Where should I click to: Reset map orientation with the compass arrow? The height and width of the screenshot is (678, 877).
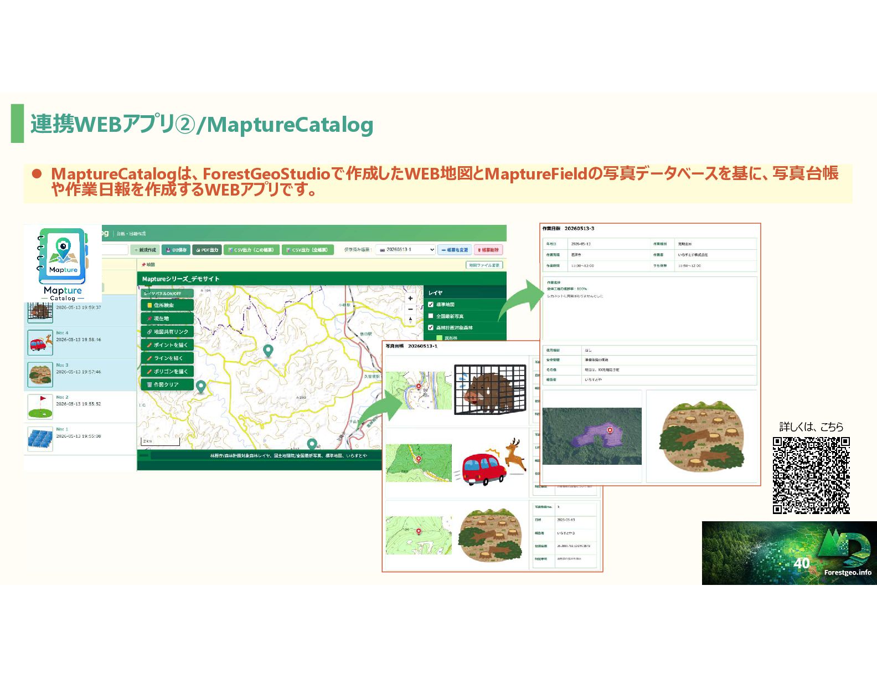tap(410, 320)
